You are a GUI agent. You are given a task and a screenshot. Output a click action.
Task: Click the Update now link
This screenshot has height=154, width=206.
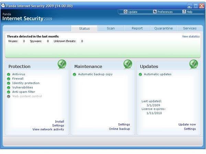(187, 125)
